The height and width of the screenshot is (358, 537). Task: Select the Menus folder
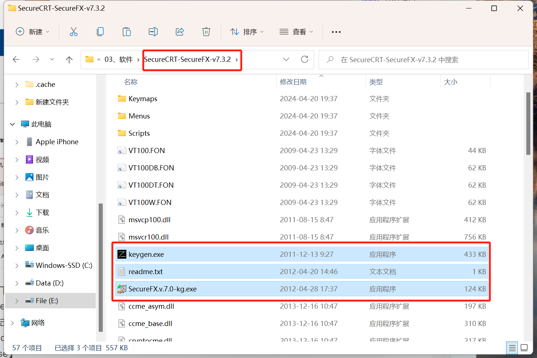pyautogui.click(x=302, y=116)
